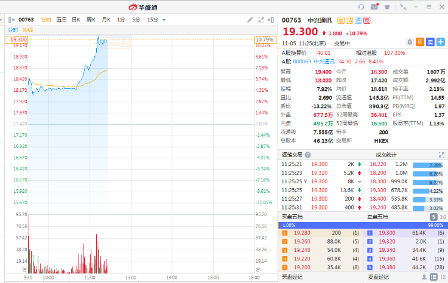This screenshot has height=283, width=448.
Task: Click the 沽 short-sell badge
Action: [x=349, y=20]
